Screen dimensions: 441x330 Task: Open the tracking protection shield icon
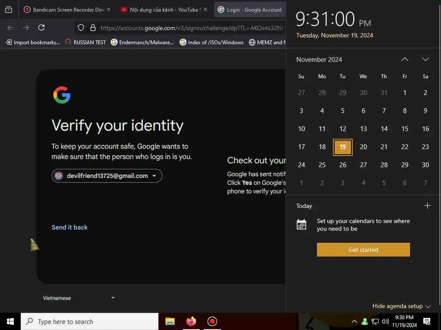[x=81, y=27]
